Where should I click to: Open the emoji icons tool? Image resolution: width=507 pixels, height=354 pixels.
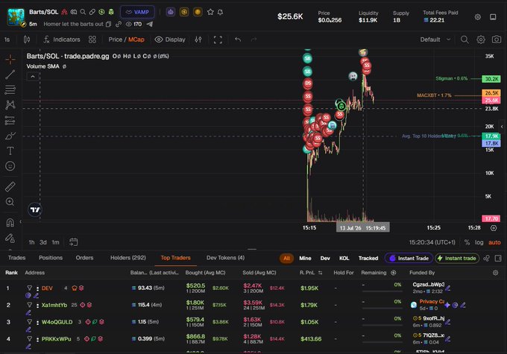pos(10,166)
